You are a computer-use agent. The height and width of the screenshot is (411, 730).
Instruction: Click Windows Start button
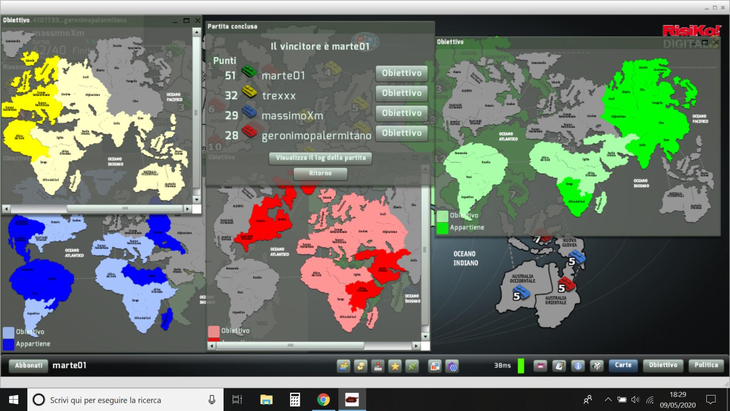14,400
